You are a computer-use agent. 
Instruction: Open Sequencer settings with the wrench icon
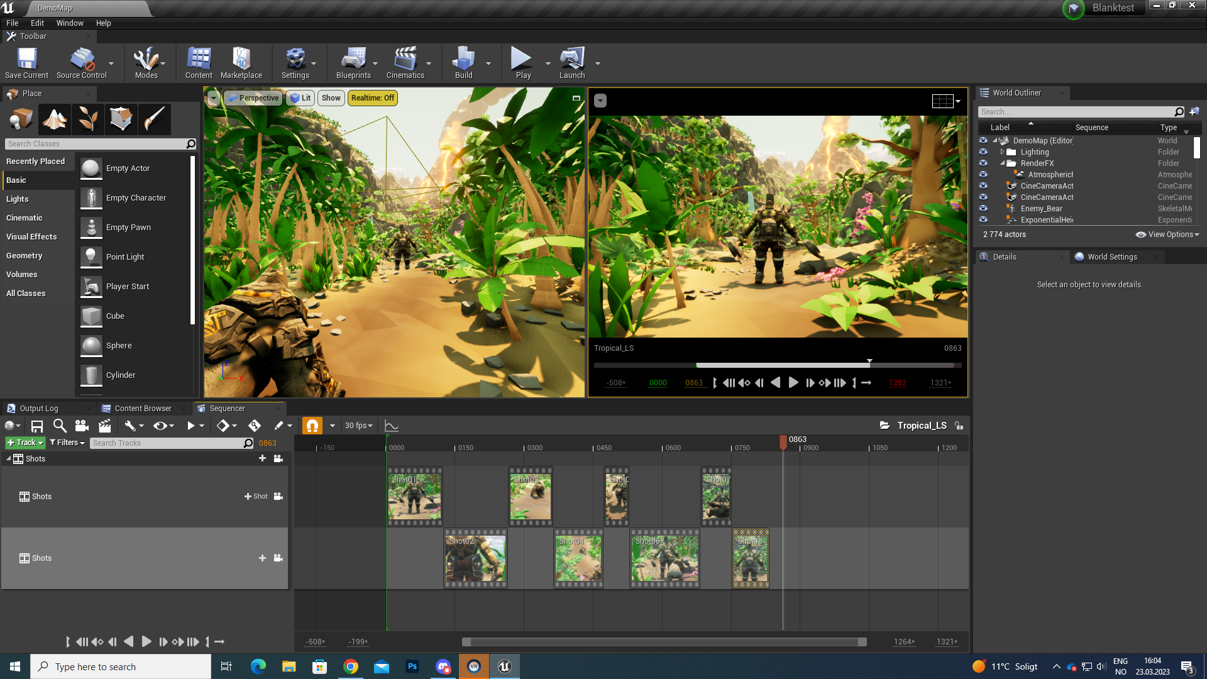[130, 426]
